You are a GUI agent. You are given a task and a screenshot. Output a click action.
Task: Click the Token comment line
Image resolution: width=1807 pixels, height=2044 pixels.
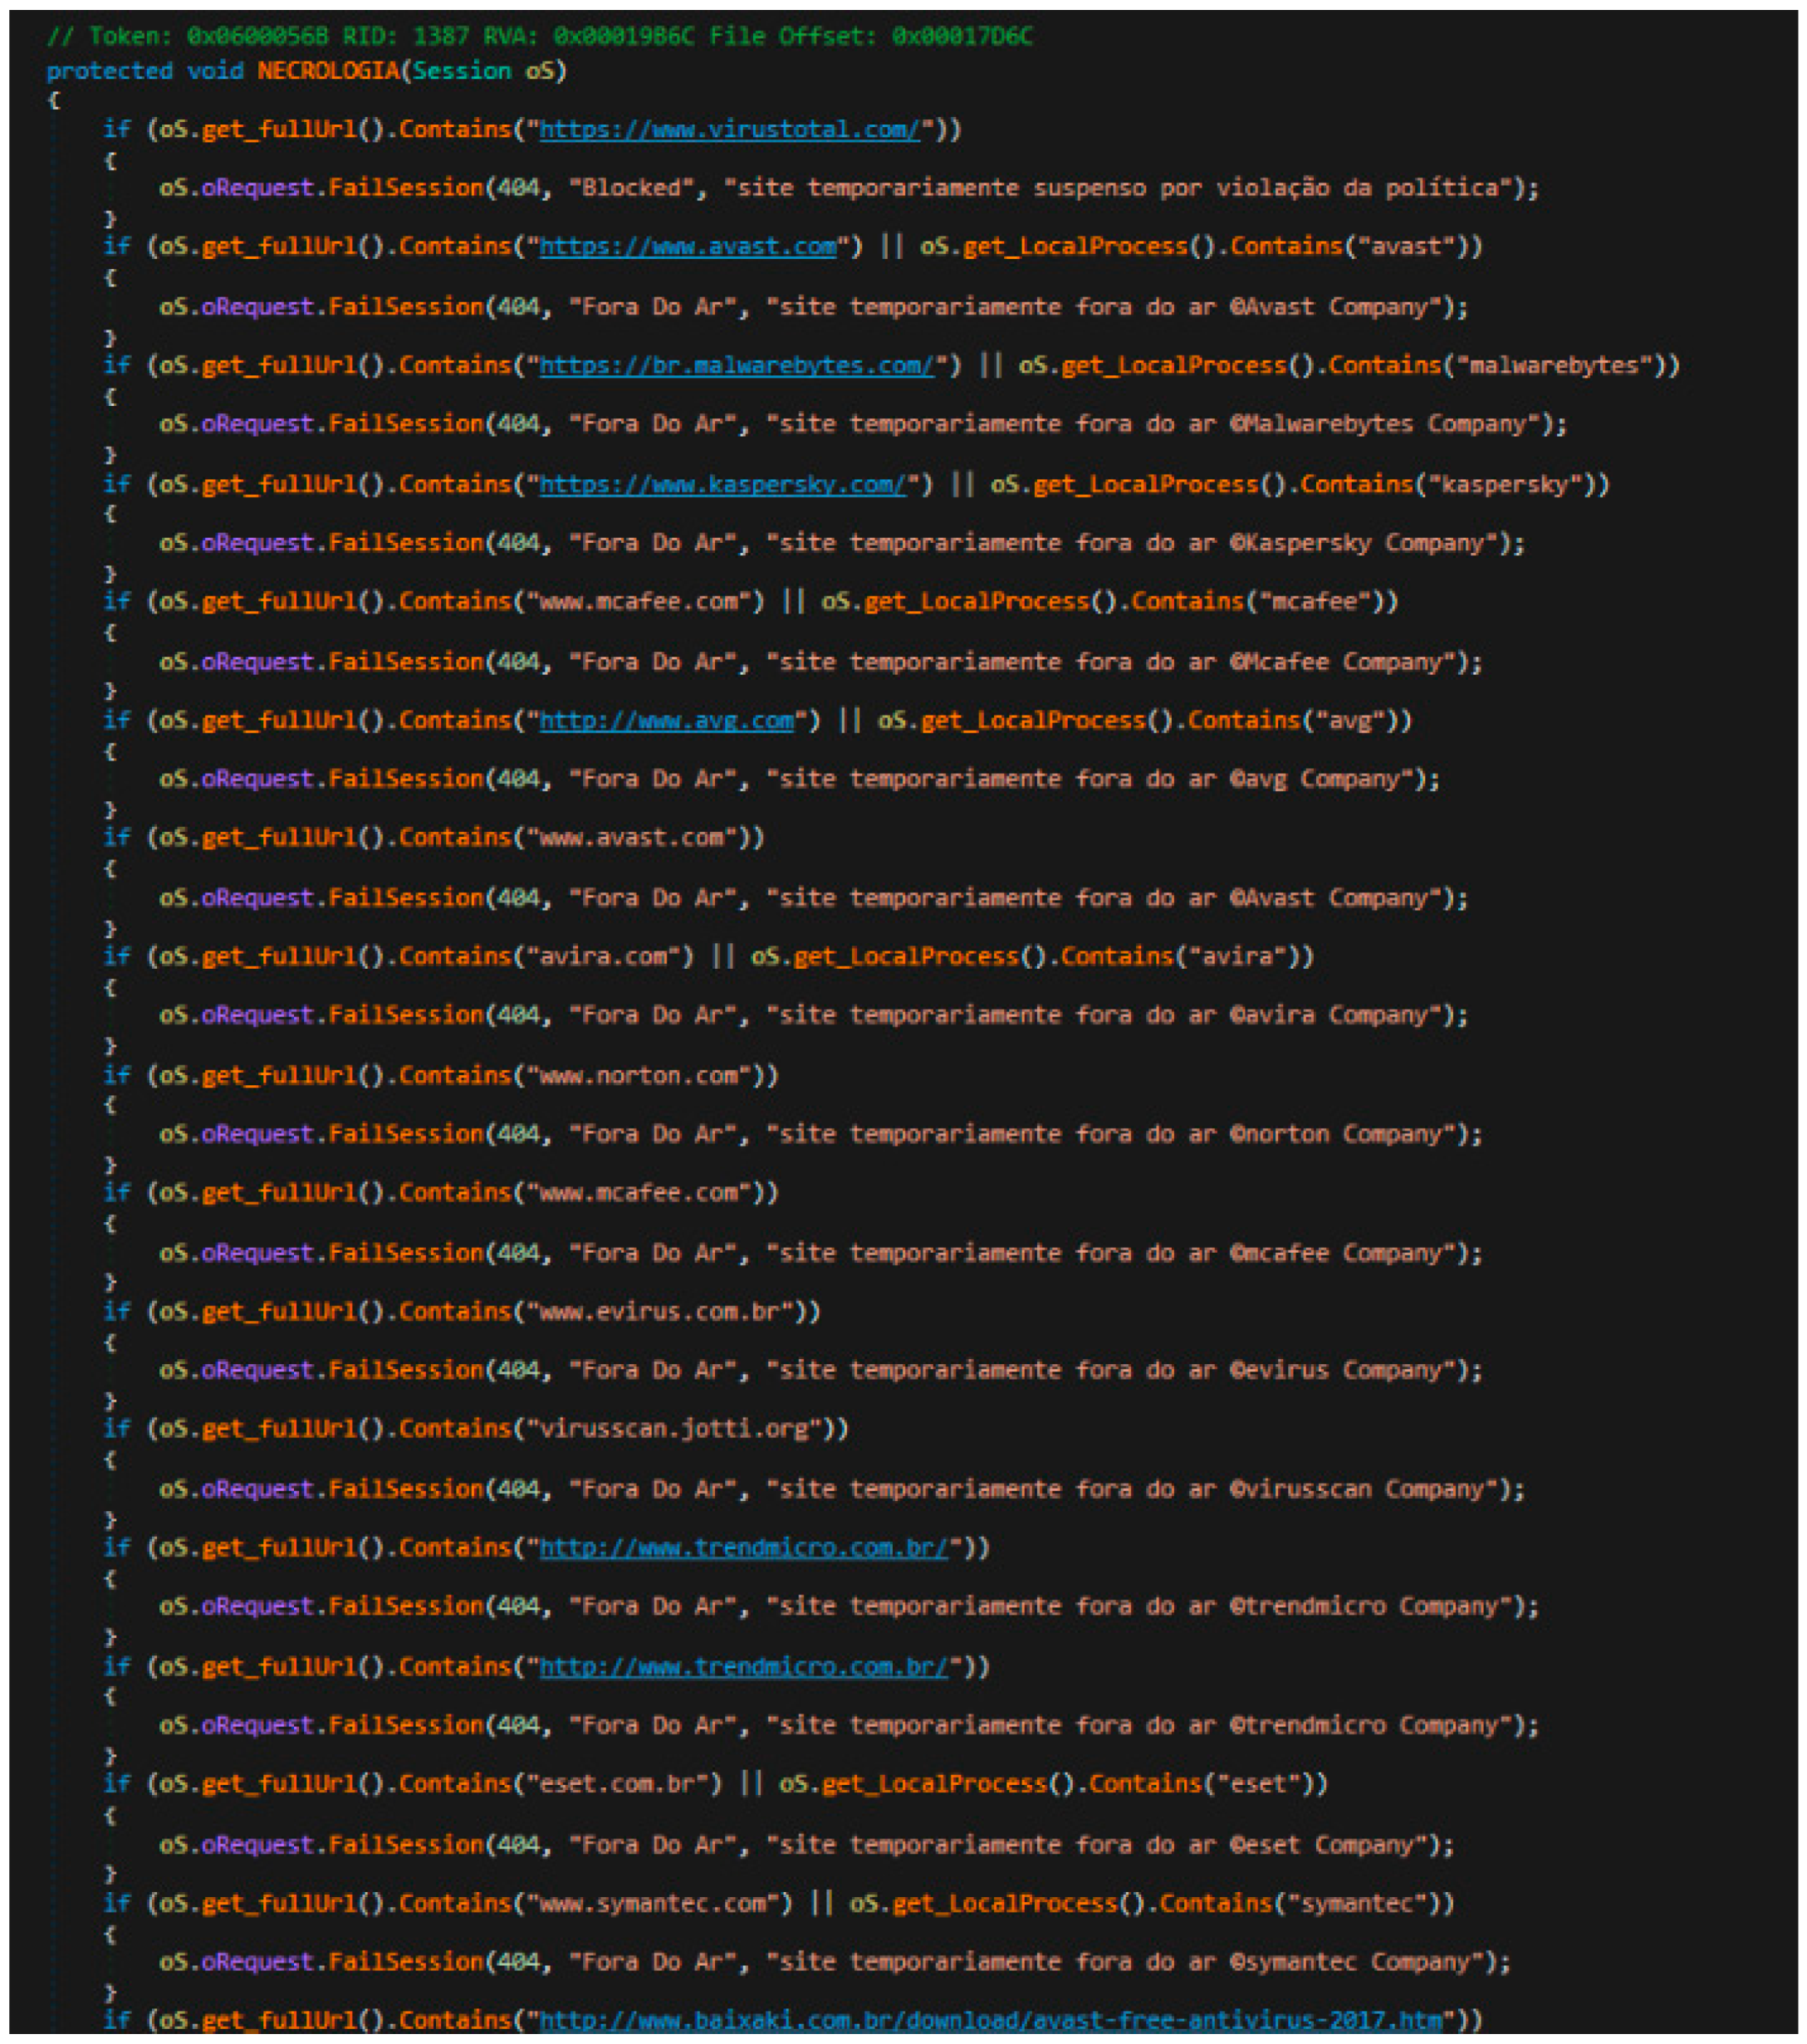click(x=539, y=37)
